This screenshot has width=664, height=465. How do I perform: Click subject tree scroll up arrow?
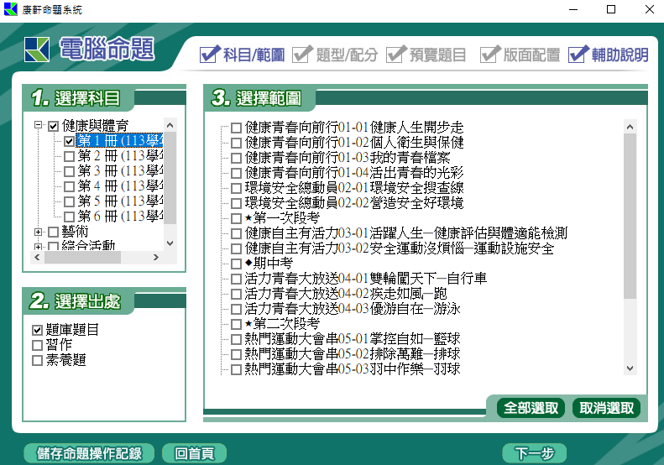tap(170, 125)
